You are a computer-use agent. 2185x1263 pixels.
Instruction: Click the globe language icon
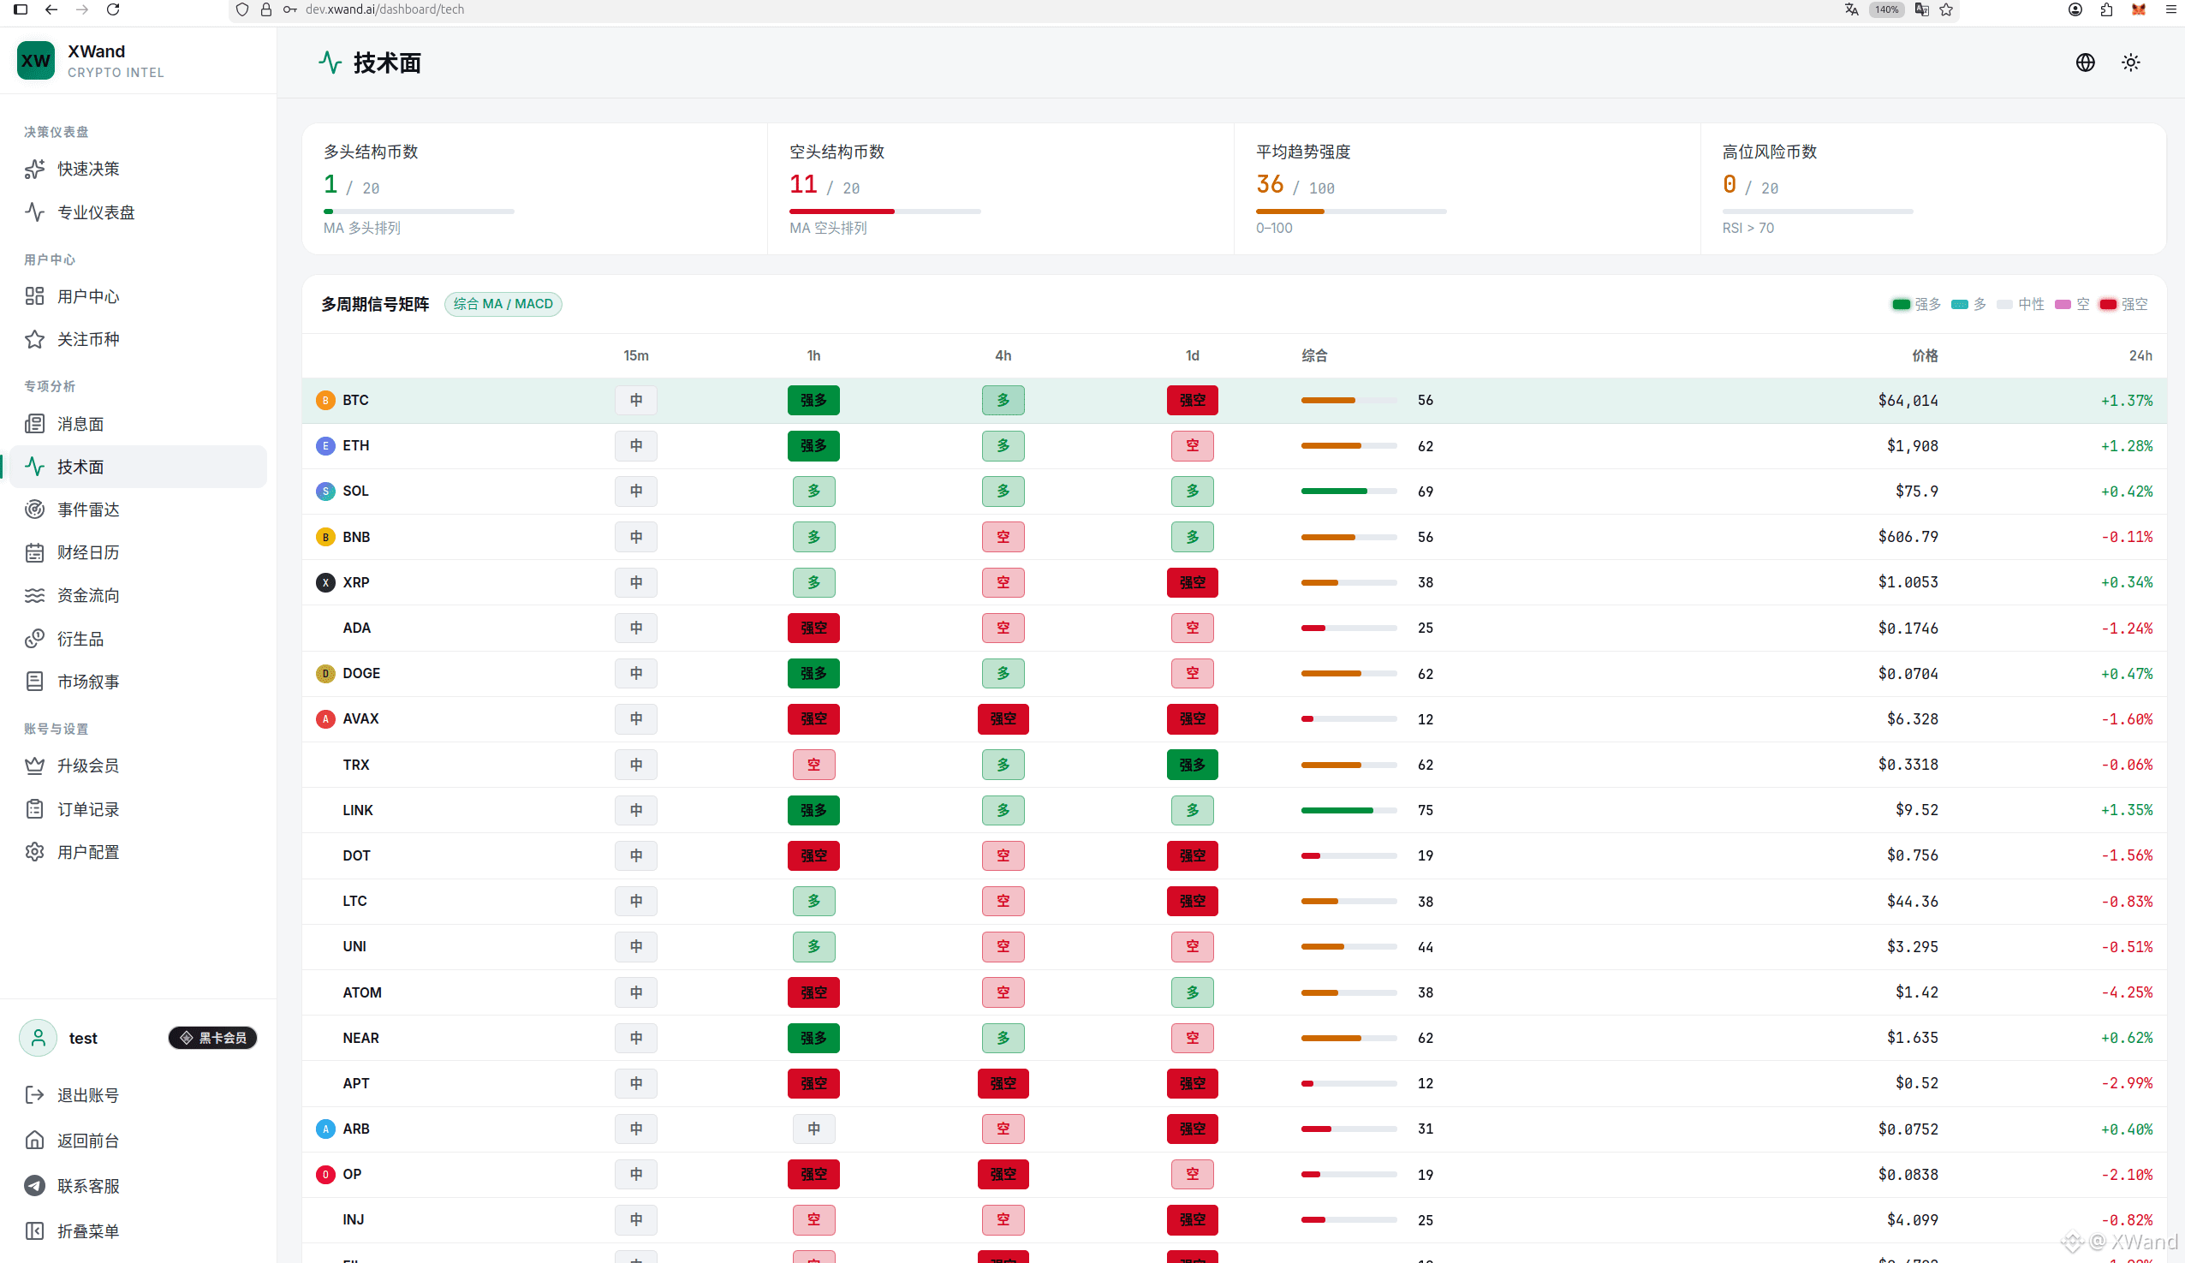tap(2085, 63)
